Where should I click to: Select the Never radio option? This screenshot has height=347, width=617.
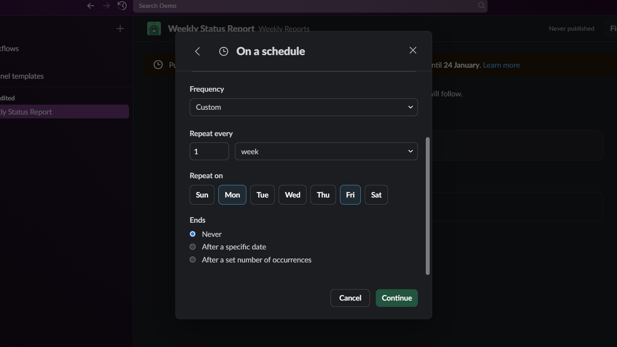193,234
